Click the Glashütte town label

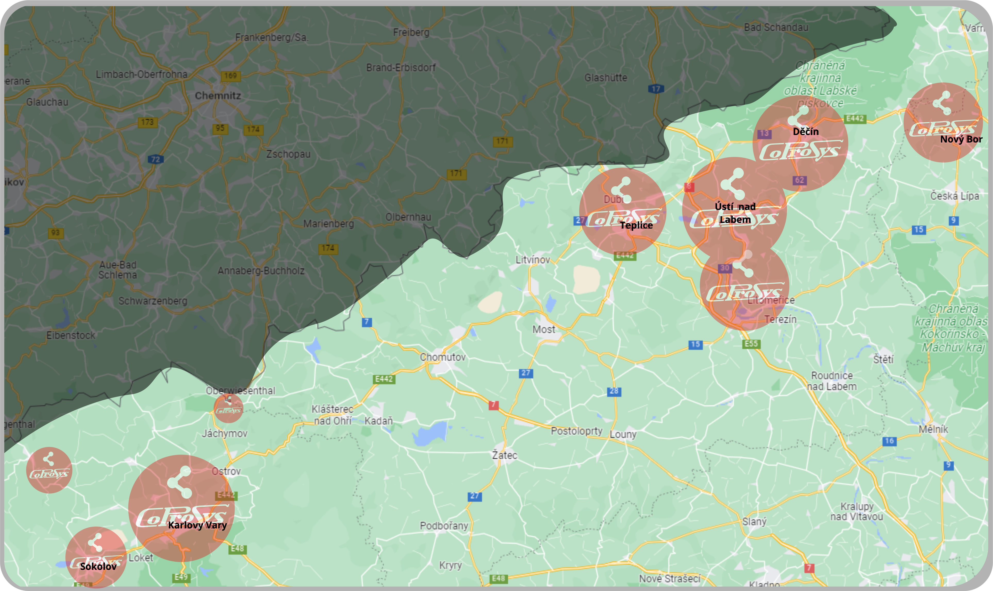(606, 78)
